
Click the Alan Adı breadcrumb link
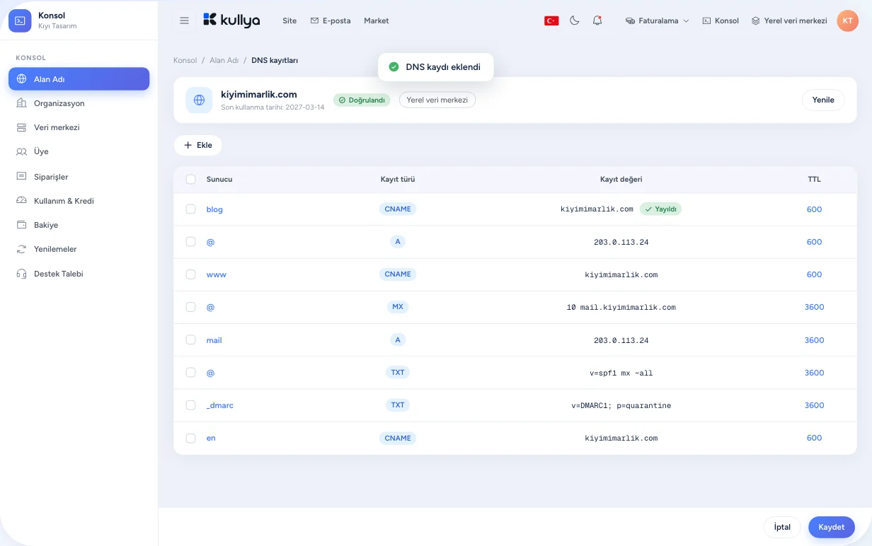[224, 60]
